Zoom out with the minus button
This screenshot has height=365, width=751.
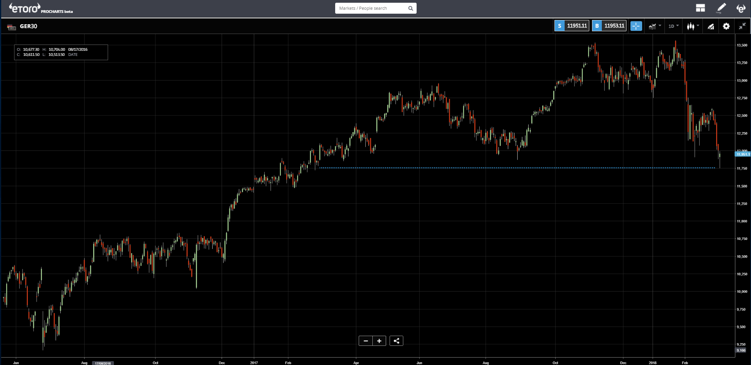[x=366, y=341]
